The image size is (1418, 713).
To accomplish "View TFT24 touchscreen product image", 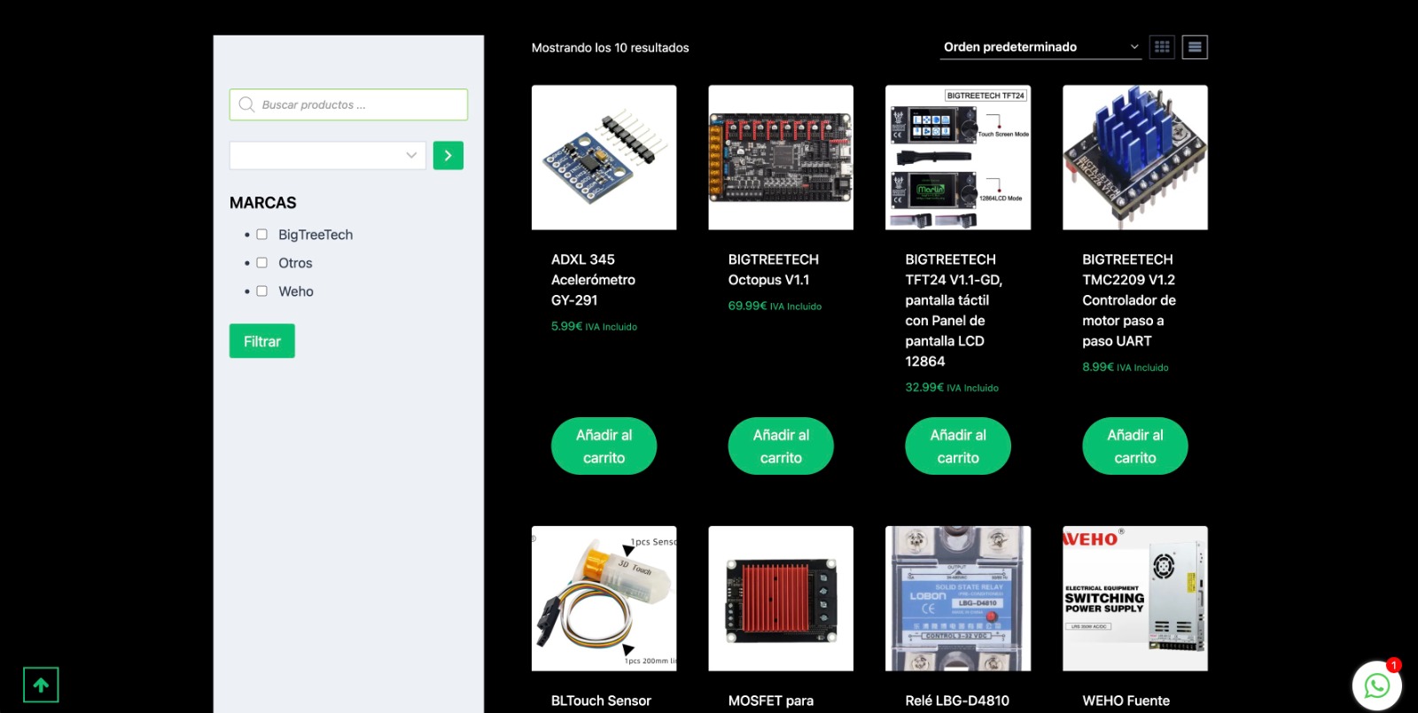I will pyautogui.click(x=958, y=158).
